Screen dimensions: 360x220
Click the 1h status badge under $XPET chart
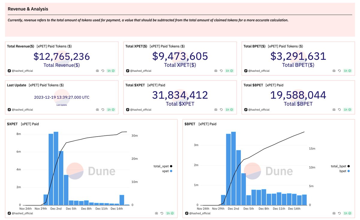pyautogui.click(x=170, y=213)
